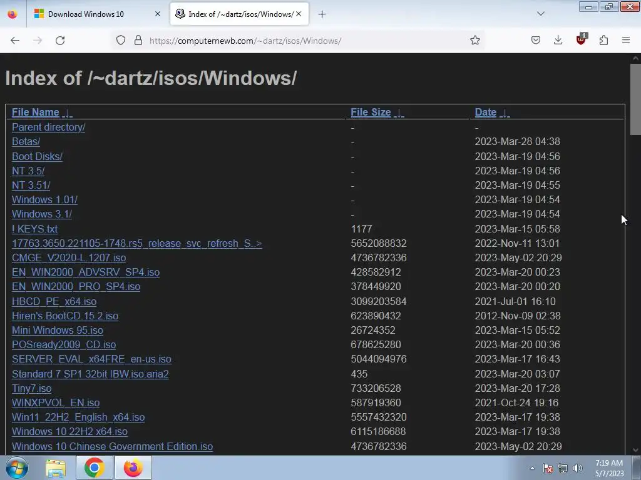Download EN_WIN2000_PRO_SP4.iso

point(76,286)
